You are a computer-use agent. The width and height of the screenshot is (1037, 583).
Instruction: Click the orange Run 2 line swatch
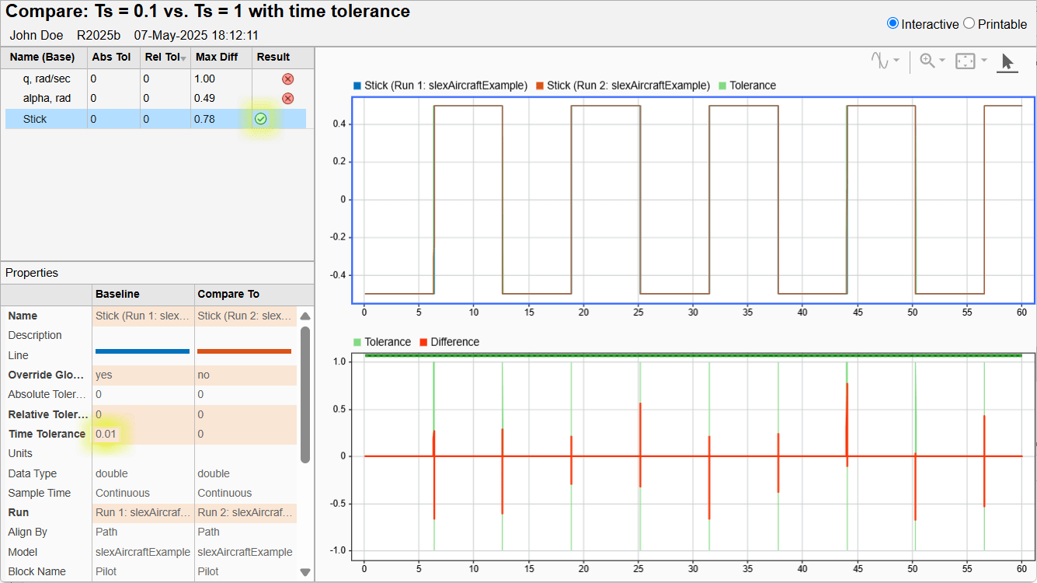(x=243, y=349)
